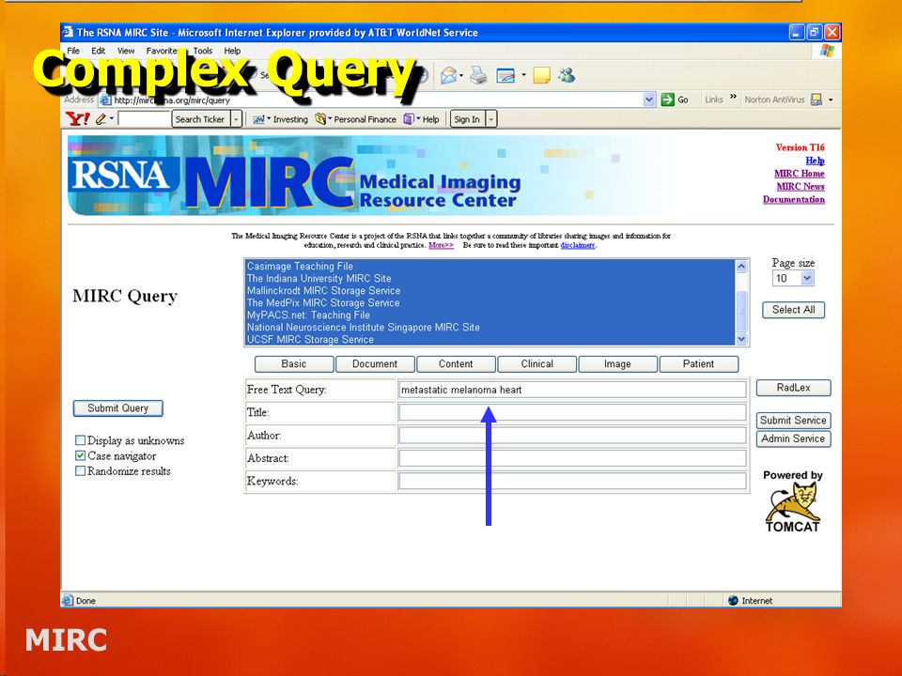Image resolution: width=902 pixels, height=676 pixels.
Task: Open the Yahoo toolbar Help book icon
Action: coord(409,119)
